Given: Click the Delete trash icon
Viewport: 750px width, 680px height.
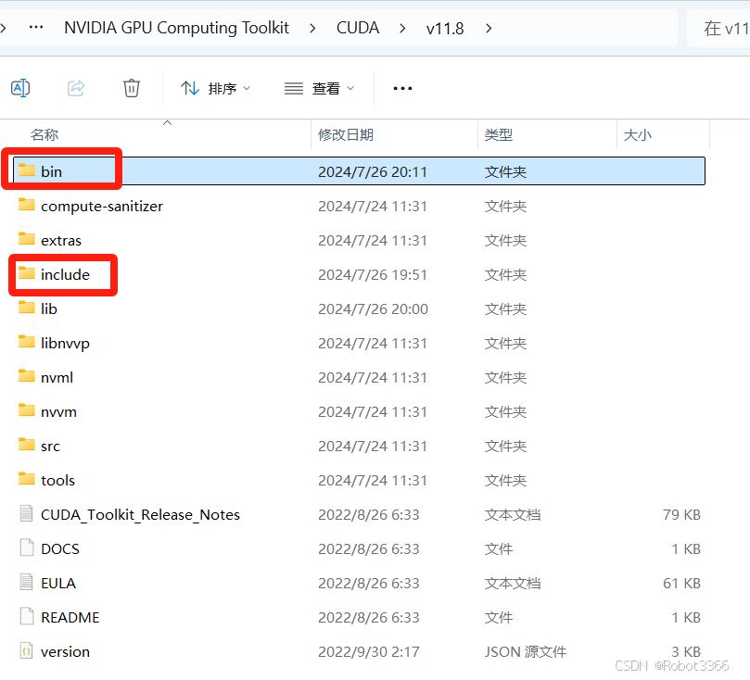Looking at the screenshot, I should 131,87.
